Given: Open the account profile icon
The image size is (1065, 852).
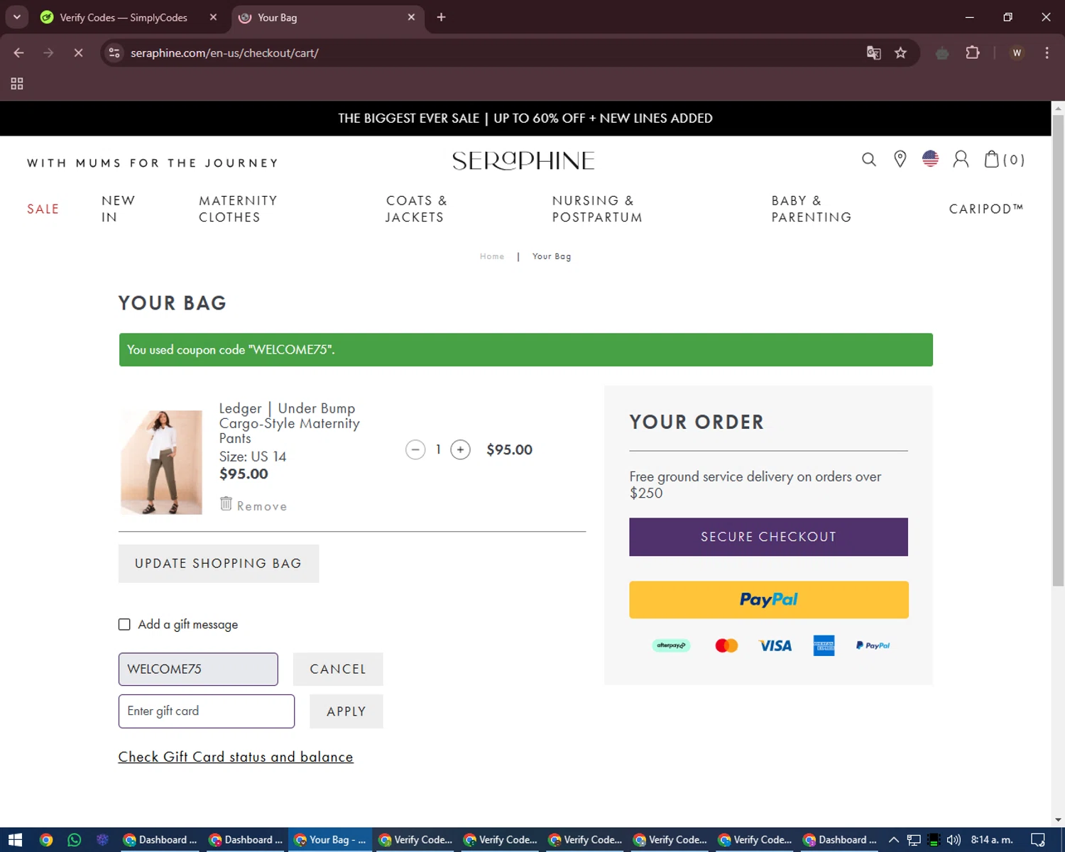Looking at the screenshot, I should click(x=961, y=159).
